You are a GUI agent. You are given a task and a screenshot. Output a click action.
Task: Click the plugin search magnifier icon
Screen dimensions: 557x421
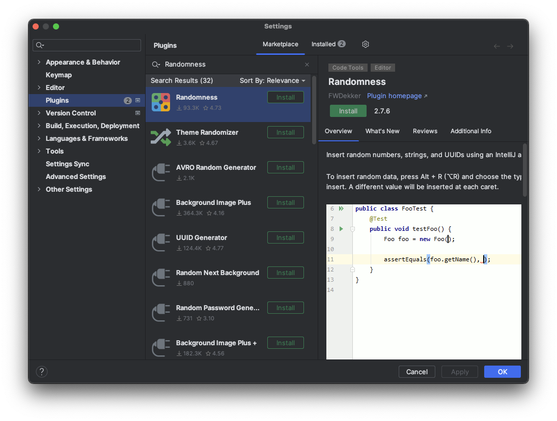(156, 65)
